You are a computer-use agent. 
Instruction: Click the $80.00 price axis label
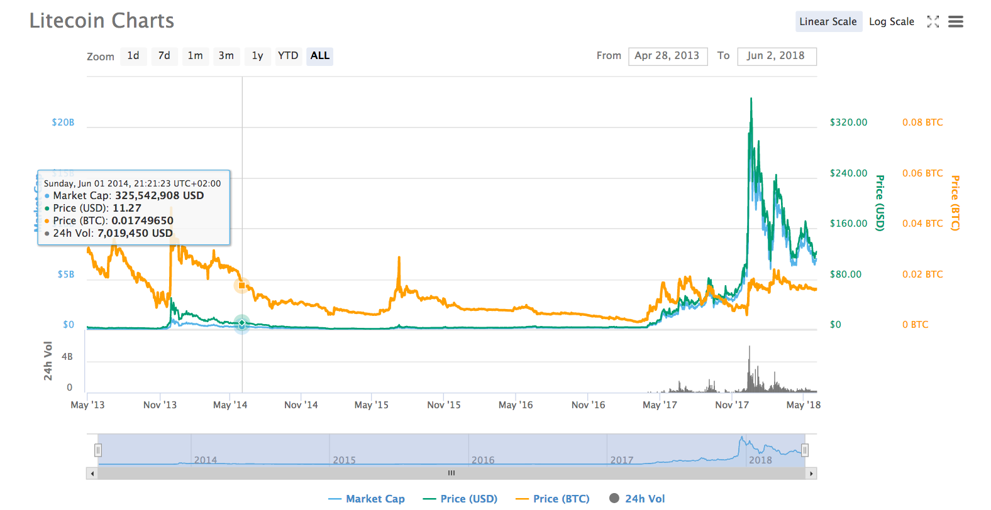click(846, 274)
